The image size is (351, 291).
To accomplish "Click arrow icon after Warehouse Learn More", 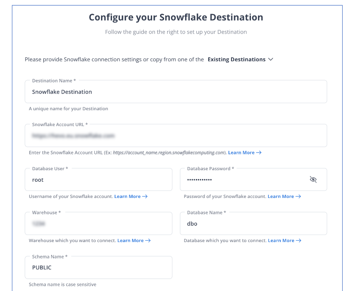I will point(148,240).
